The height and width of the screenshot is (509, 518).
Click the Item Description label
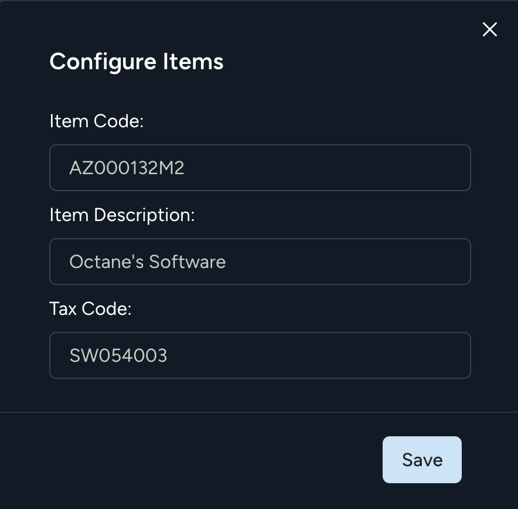coord(122,215)
